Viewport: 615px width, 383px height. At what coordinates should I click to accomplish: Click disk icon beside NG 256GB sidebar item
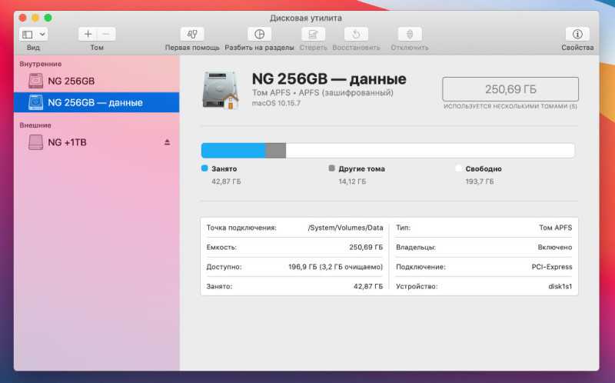click(x=35, y=81)
